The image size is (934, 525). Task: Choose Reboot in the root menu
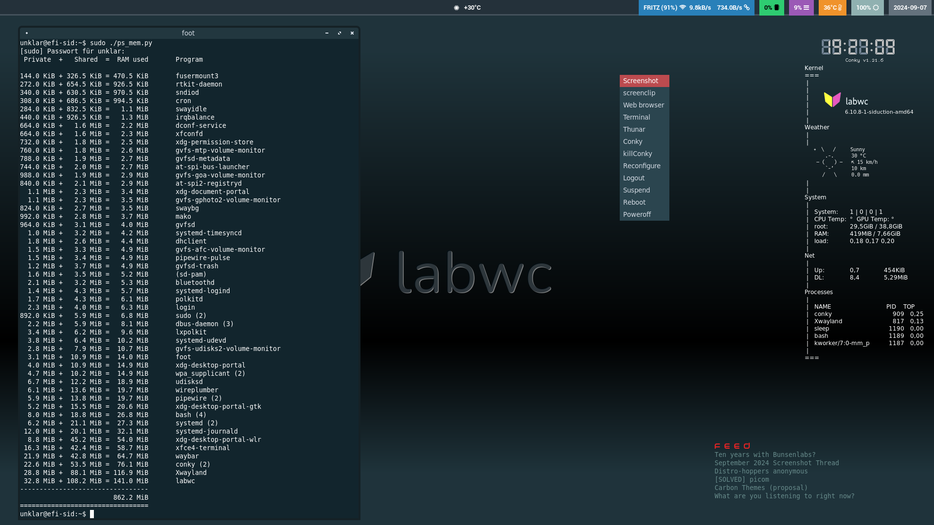click(x=644, y=202)
